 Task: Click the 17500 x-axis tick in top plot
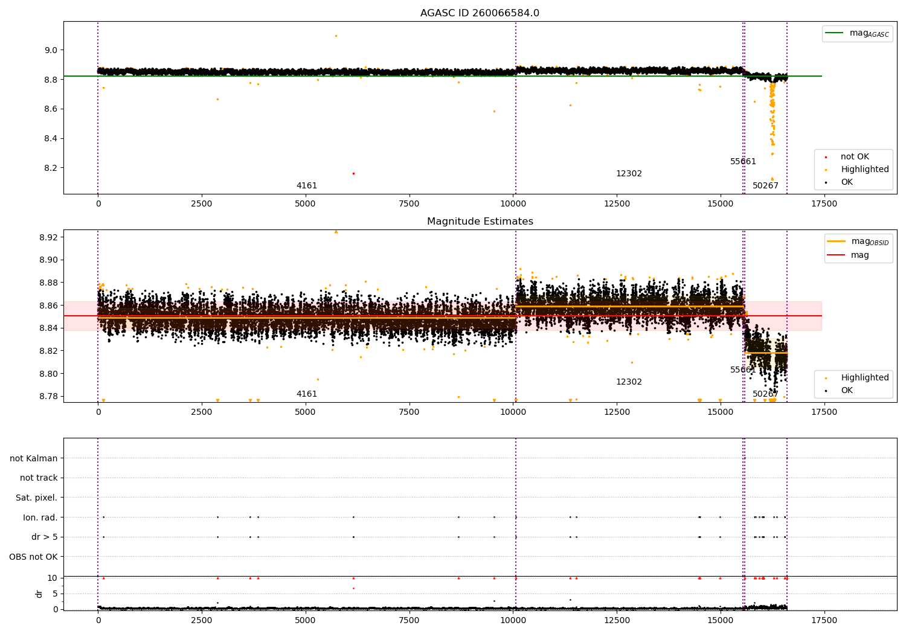[x=824, y=204]
